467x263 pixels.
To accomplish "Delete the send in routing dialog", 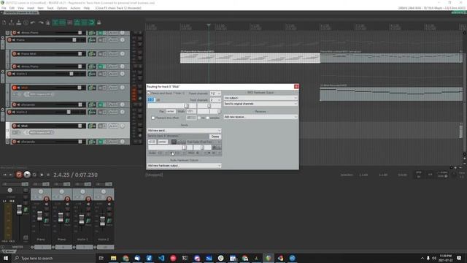I will (215, 137).
